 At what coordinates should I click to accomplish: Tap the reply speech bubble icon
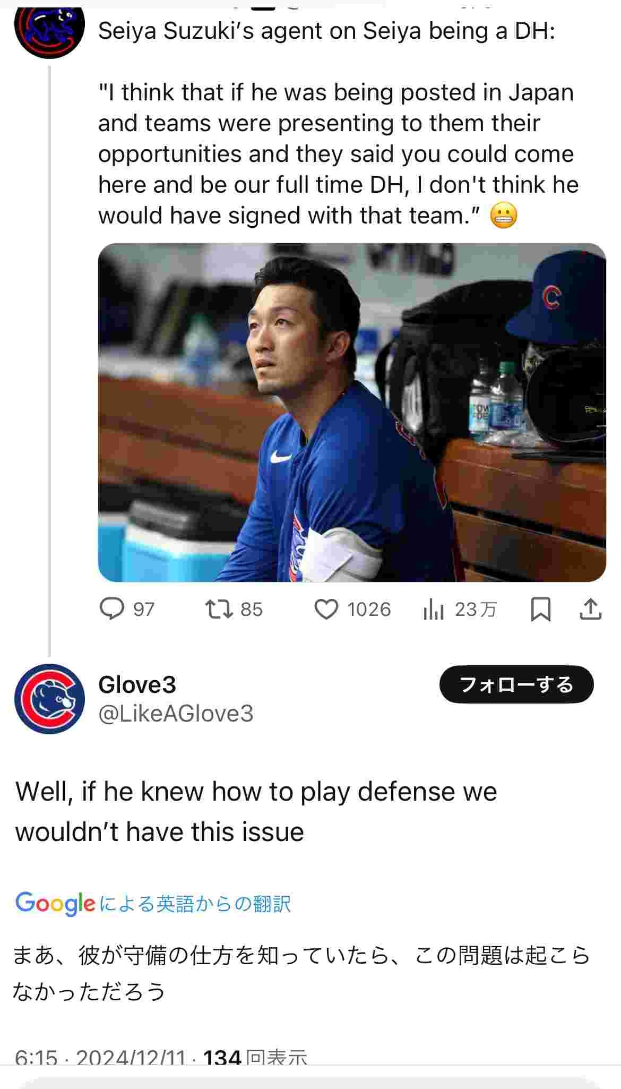point(112,609)
